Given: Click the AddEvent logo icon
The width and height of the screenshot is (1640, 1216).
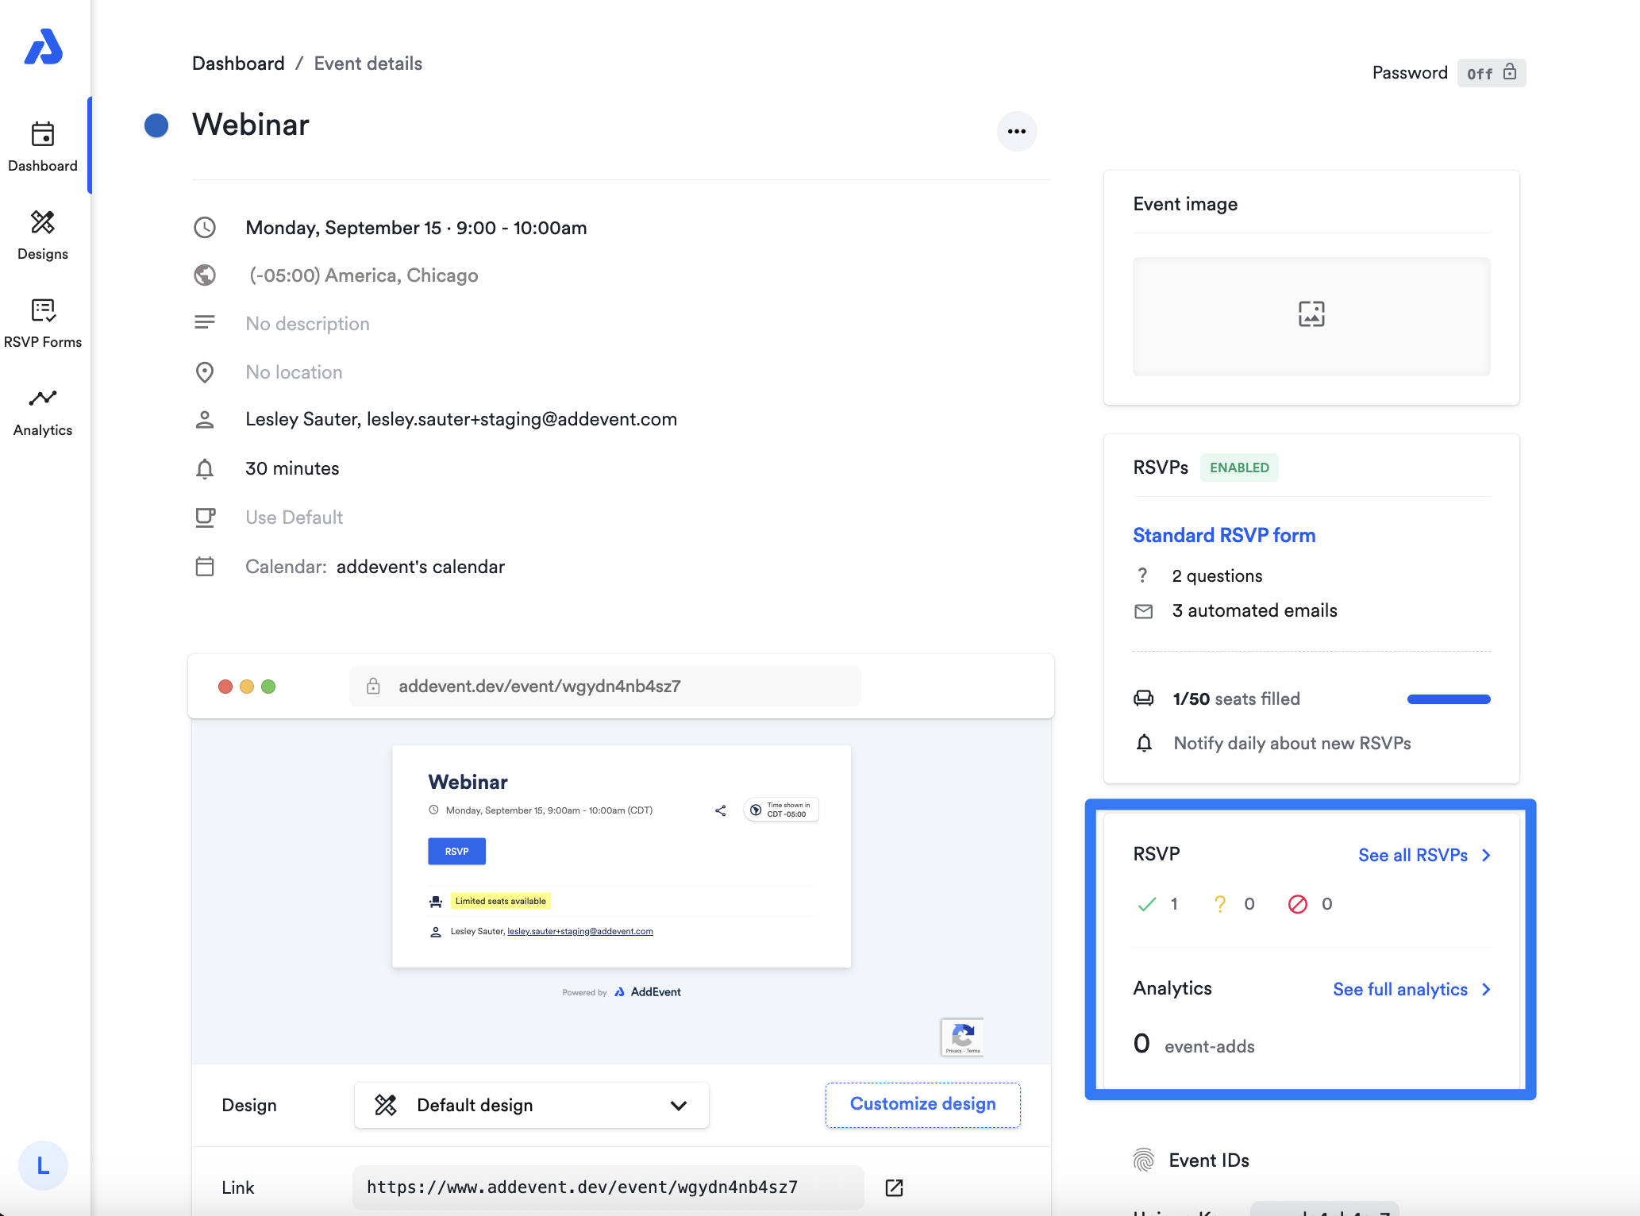Looking at the screenshot, I should pos(43,47).
